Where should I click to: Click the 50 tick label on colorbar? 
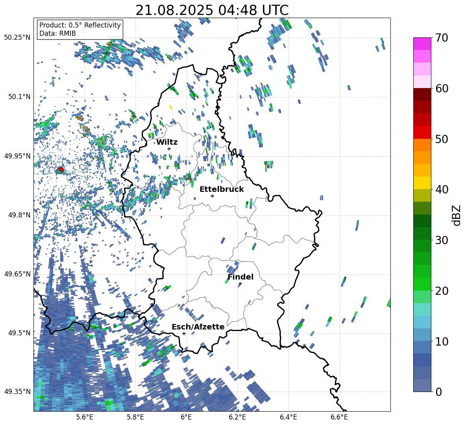tap(442, 139)
